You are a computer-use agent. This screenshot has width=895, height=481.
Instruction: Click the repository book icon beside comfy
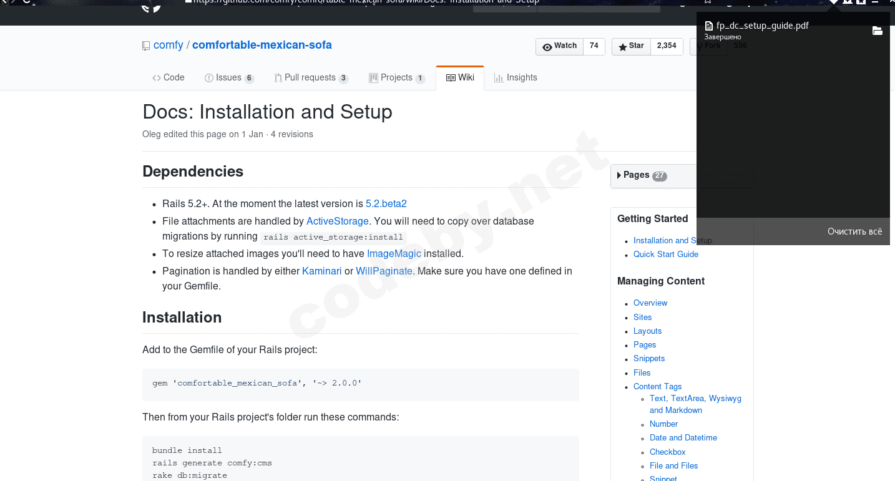click(x=146, y=46)
